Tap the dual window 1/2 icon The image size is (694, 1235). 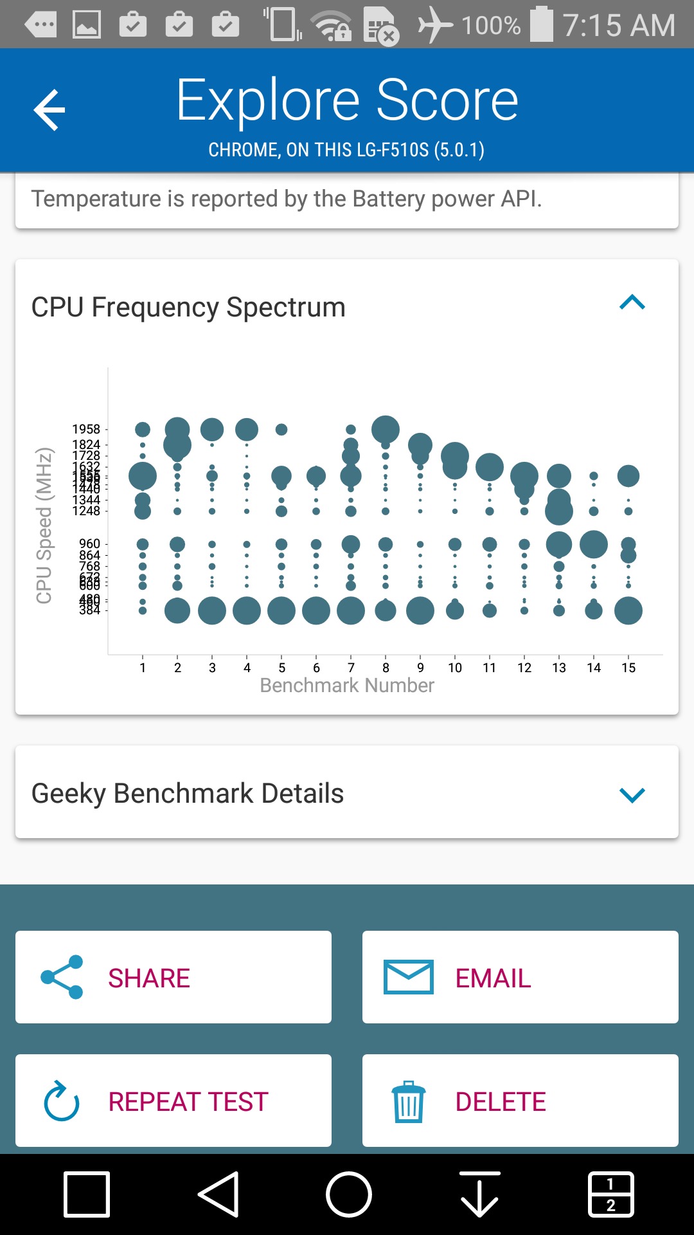(611, 1194)
